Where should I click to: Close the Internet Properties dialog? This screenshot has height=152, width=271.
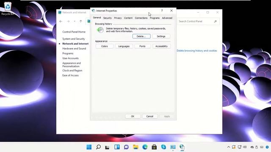tap(171, 11)
